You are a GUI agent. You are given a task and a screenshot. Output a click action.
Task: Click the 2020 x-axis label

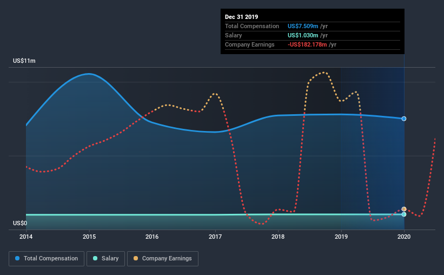[404, 237]
